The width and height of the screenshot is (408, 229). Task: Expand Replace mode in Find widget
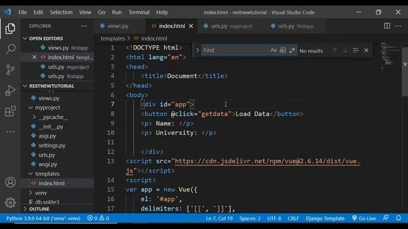coord(197,50)
